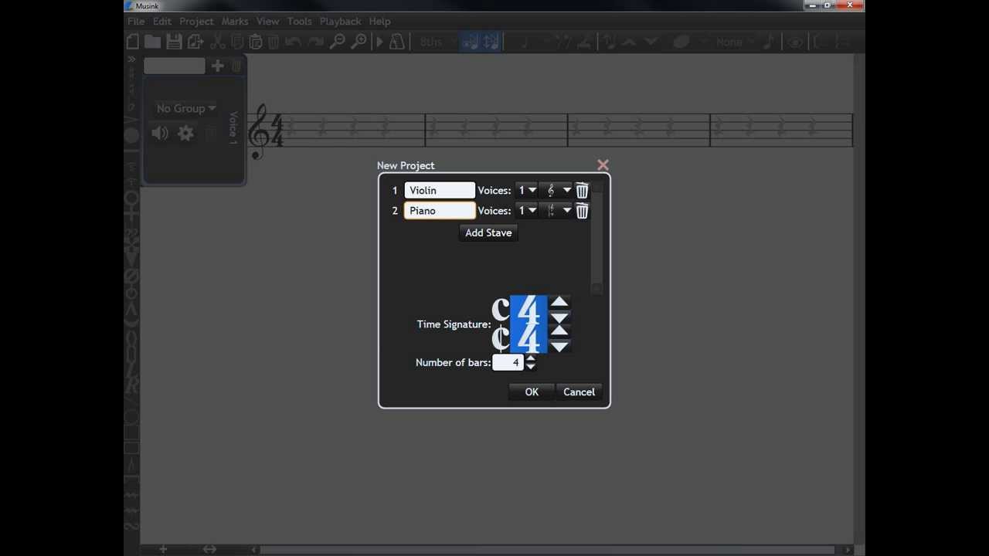Open the 8ths note value dropdown
This screenshot has width=989, height=556.
(x=437, y=42)
